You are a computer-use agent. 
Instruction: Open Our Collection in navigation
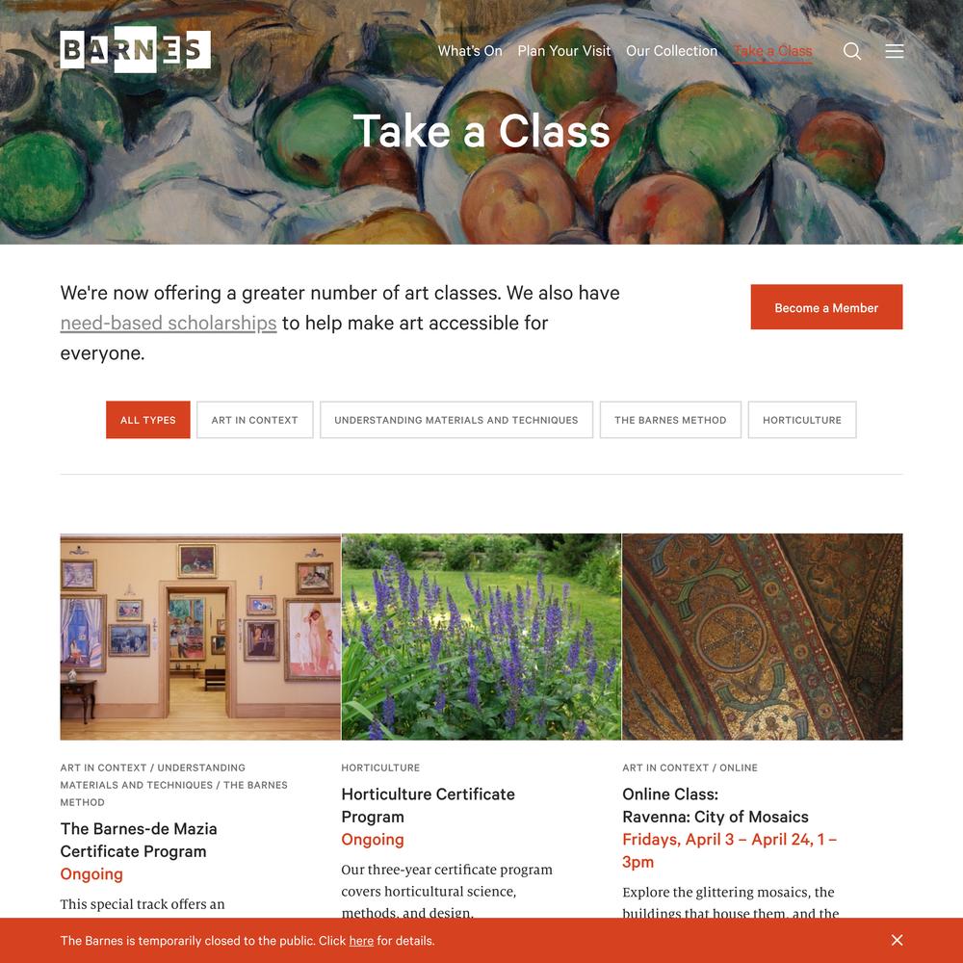tap(671, 51)
